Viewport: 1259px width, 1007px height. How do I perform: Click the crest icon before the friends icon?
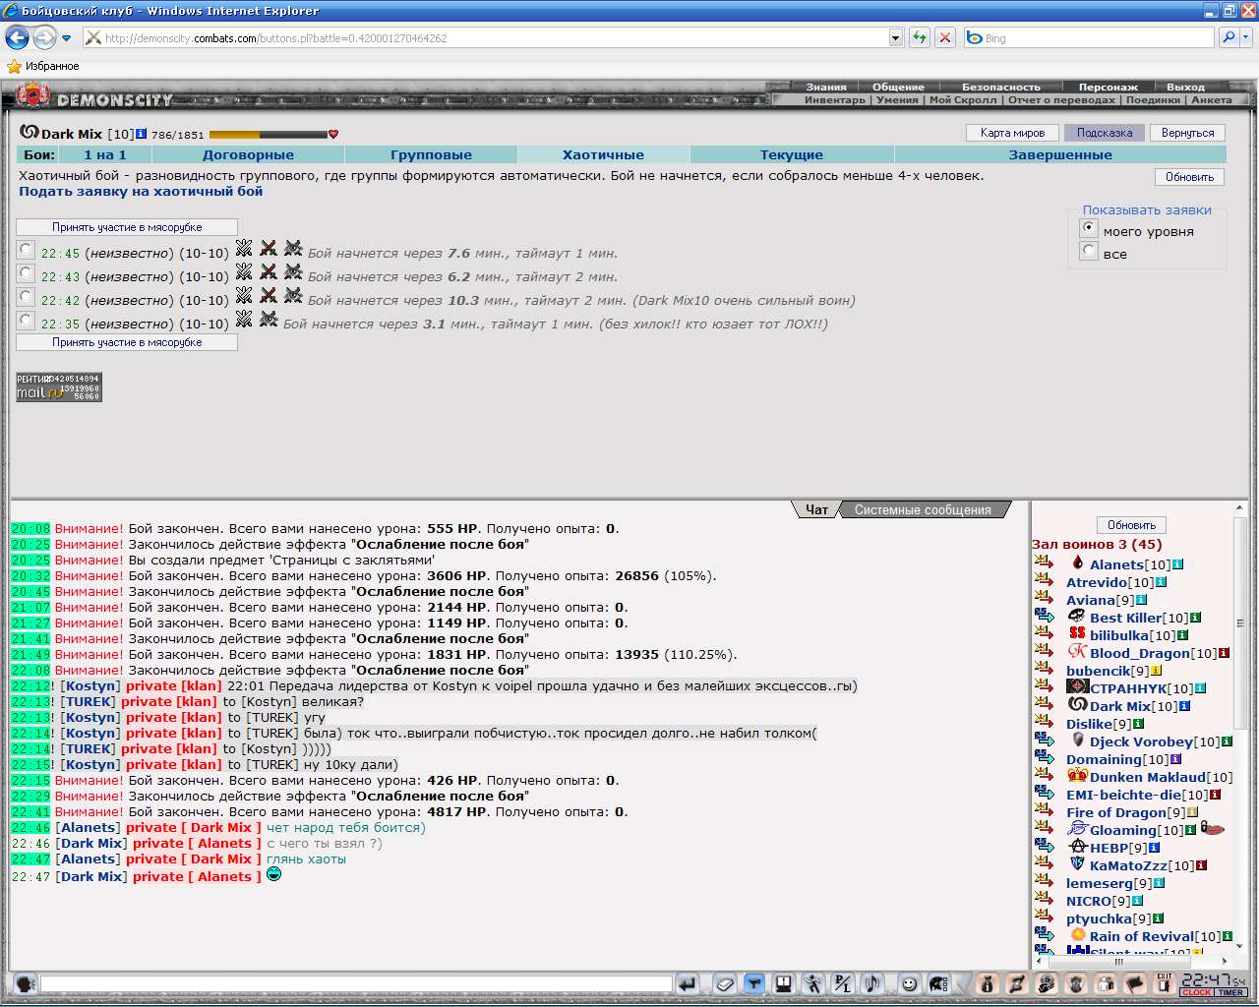[1076, 982]
